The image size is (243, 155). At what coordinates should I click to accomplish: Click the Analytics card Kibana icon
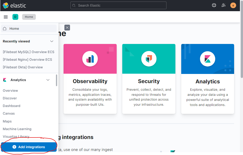point(207,59)
